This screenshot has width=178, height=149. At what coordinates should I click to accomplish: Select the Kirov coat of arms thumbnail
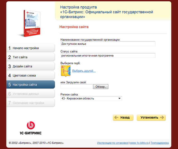click(x=66, y=71)
